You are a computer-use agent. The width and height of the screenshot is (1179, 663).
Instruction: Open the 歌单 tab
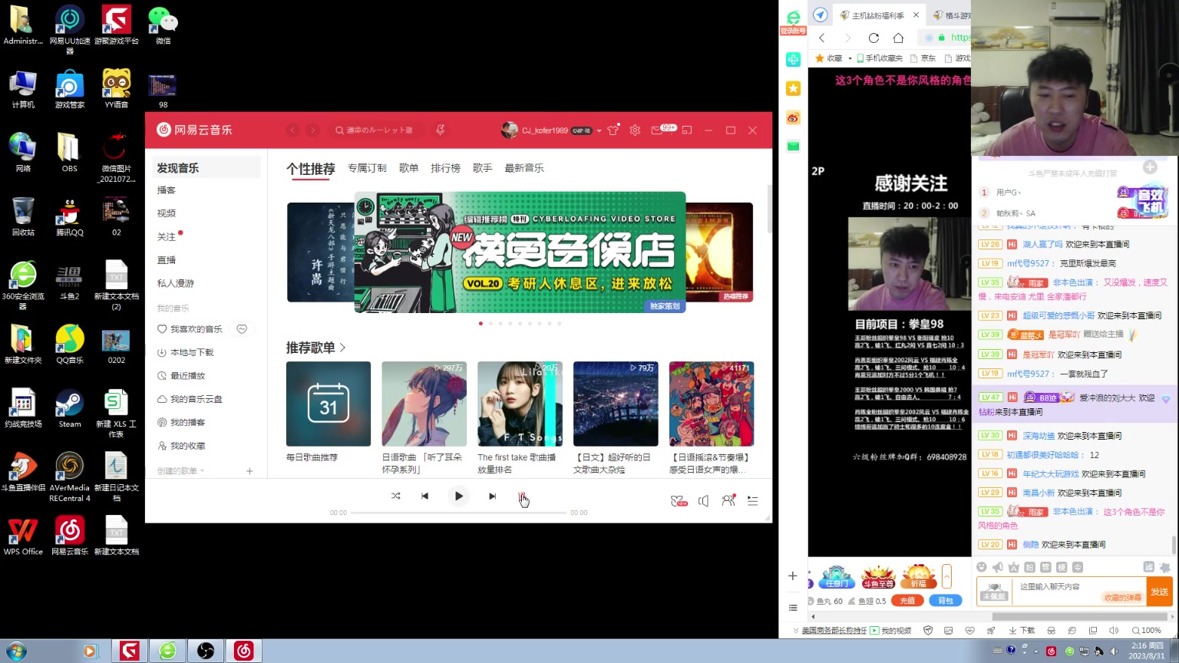pos(409,168)
